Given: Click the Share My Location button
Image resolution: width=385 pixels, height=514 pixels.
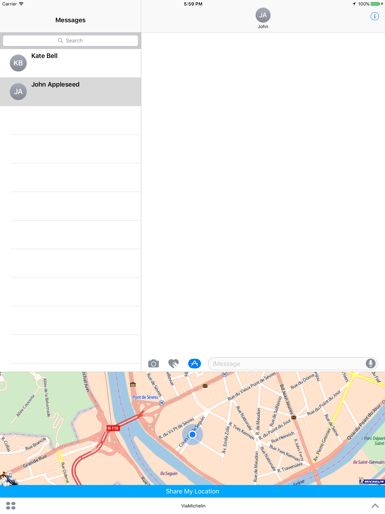Looking at the screenshot, I should [x=192, y=491].
